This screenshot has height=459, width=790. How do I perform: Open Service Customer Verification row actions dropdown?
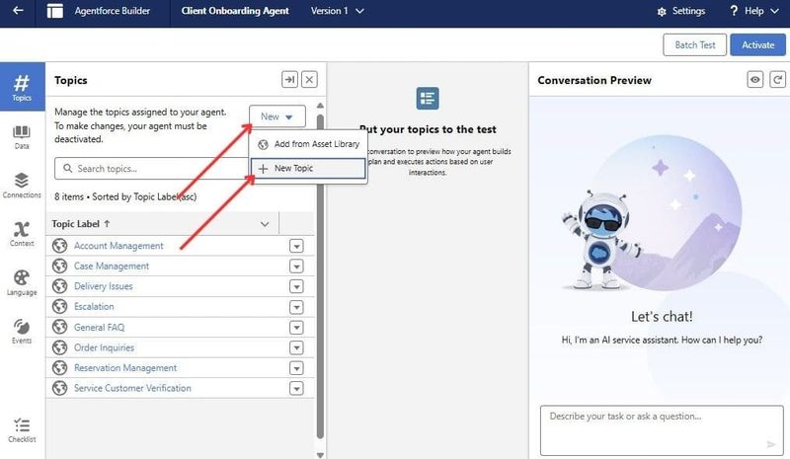click(296, 389)
